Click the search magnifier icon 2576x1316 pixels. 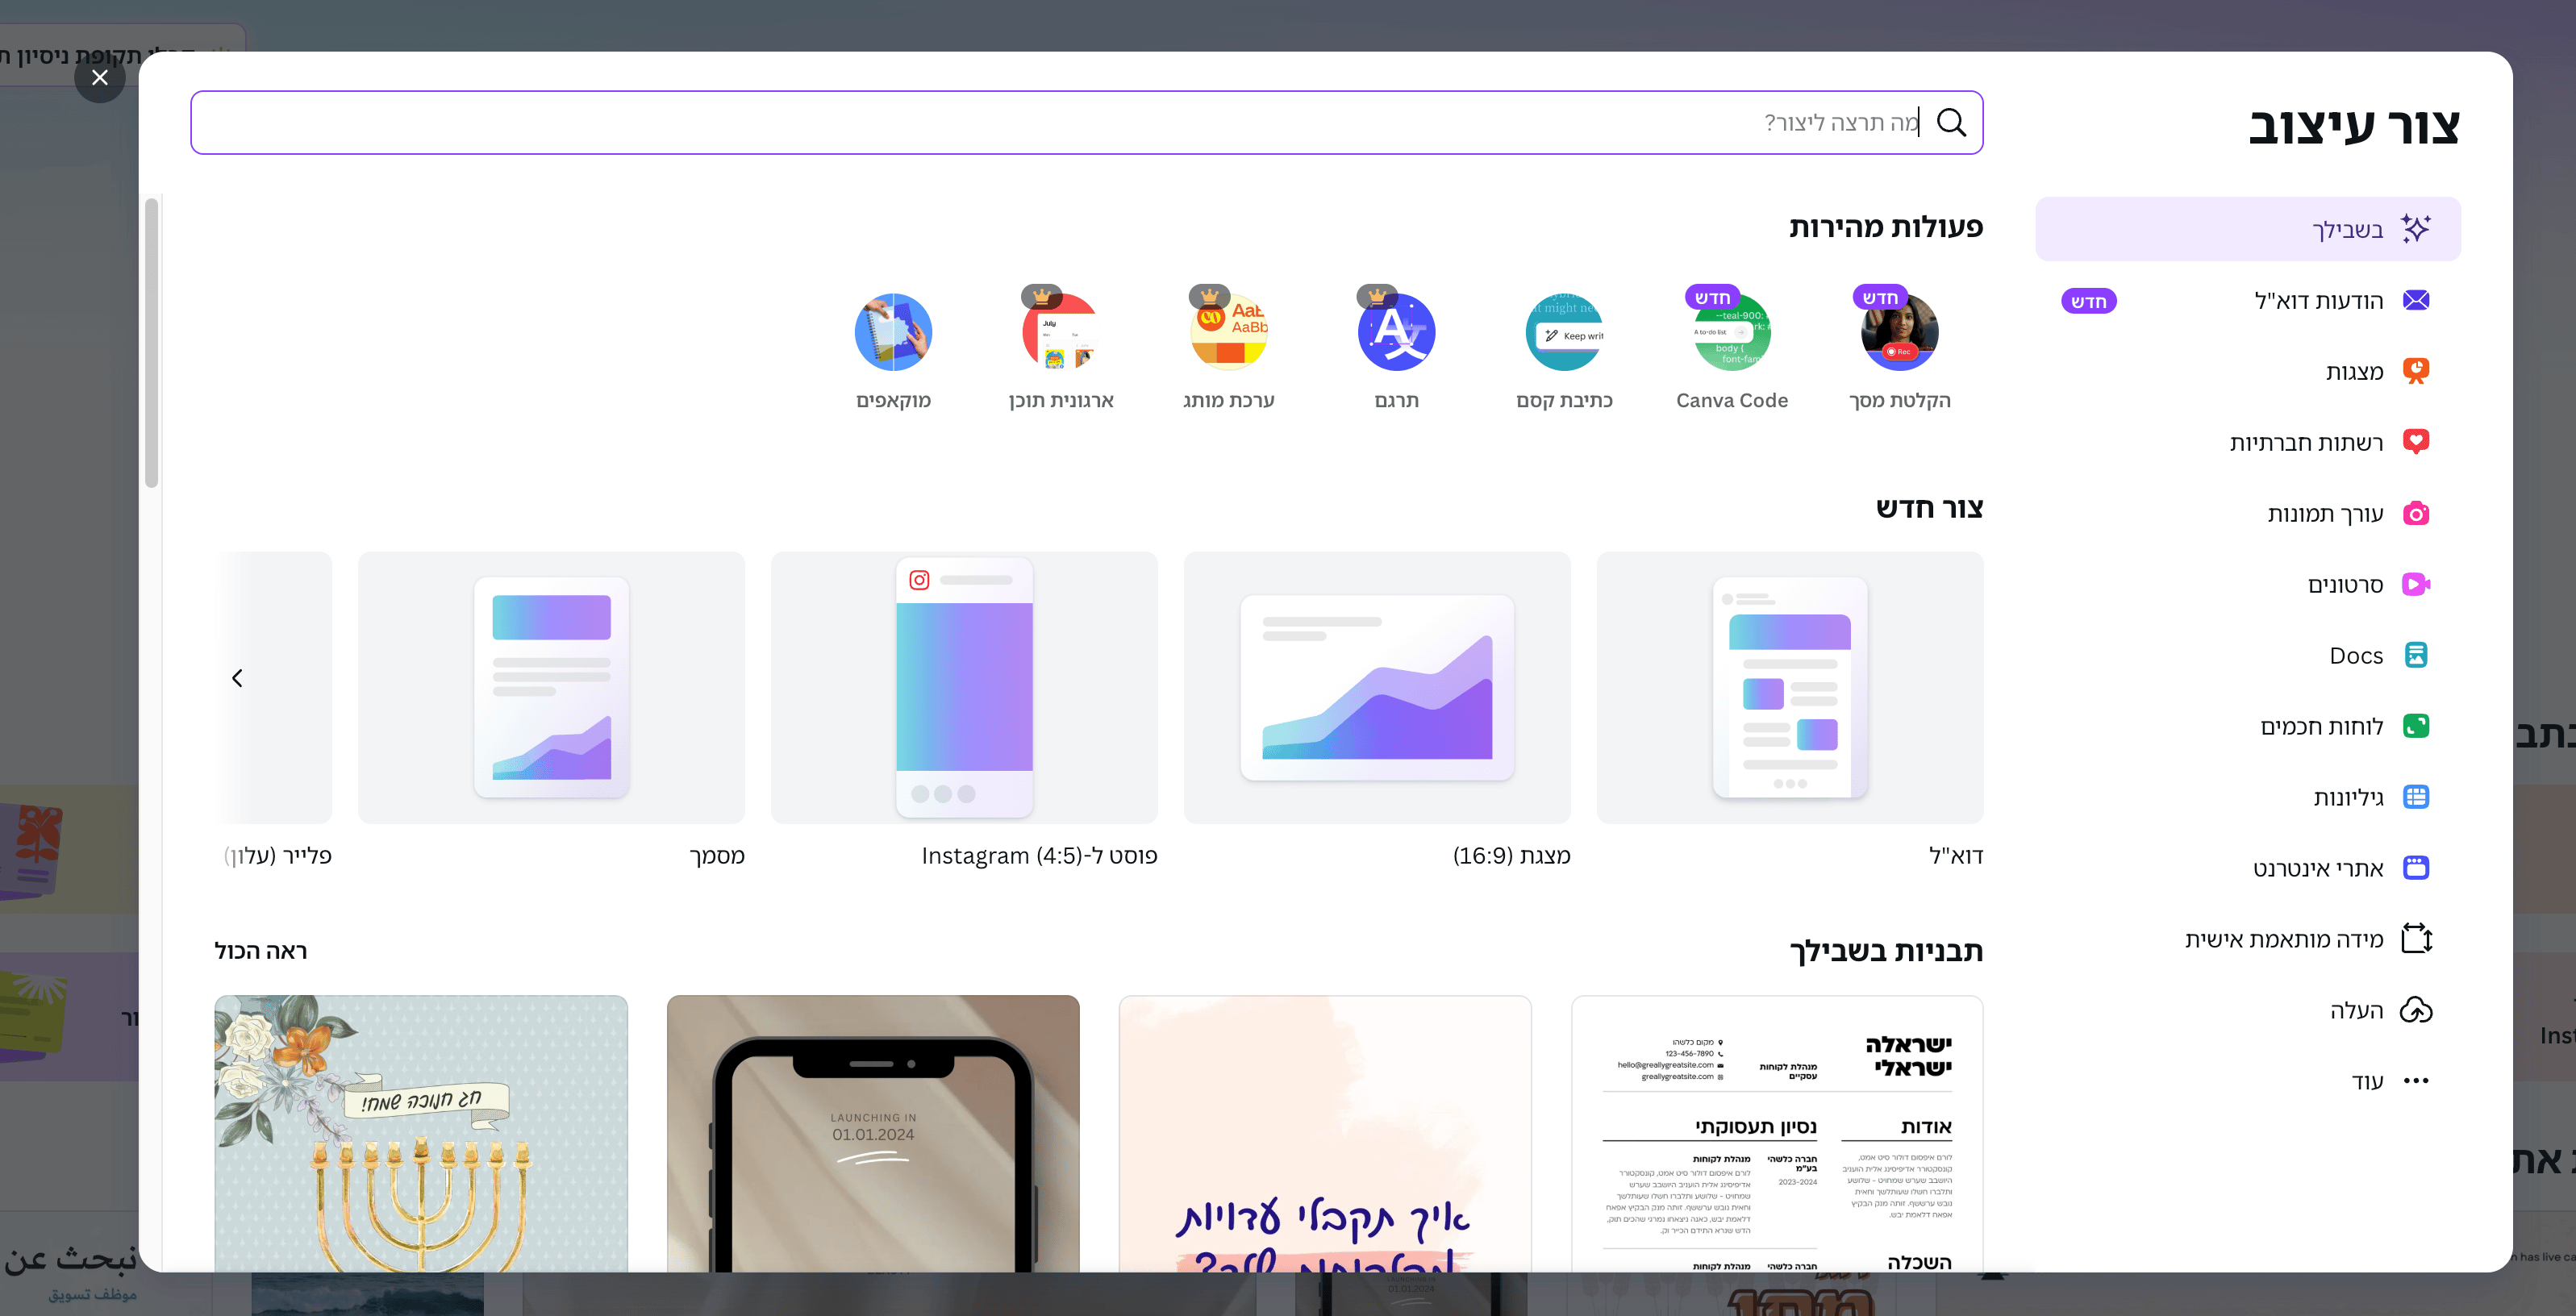(1951, 122)
